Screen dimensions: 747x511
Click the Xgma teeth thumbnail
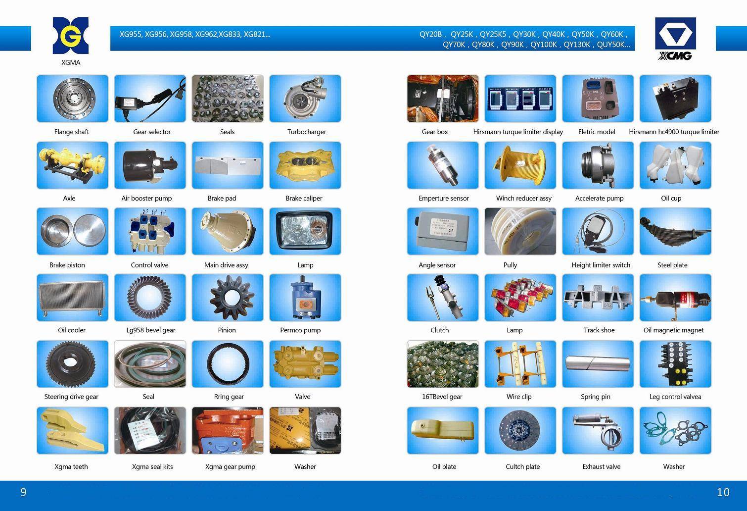tap(72, 430)
